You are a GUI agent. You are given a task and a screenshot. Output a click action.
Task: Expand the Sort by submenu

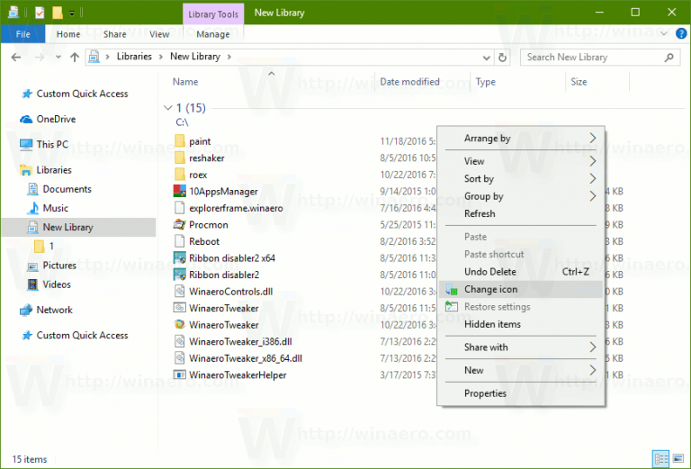(520, 179)
